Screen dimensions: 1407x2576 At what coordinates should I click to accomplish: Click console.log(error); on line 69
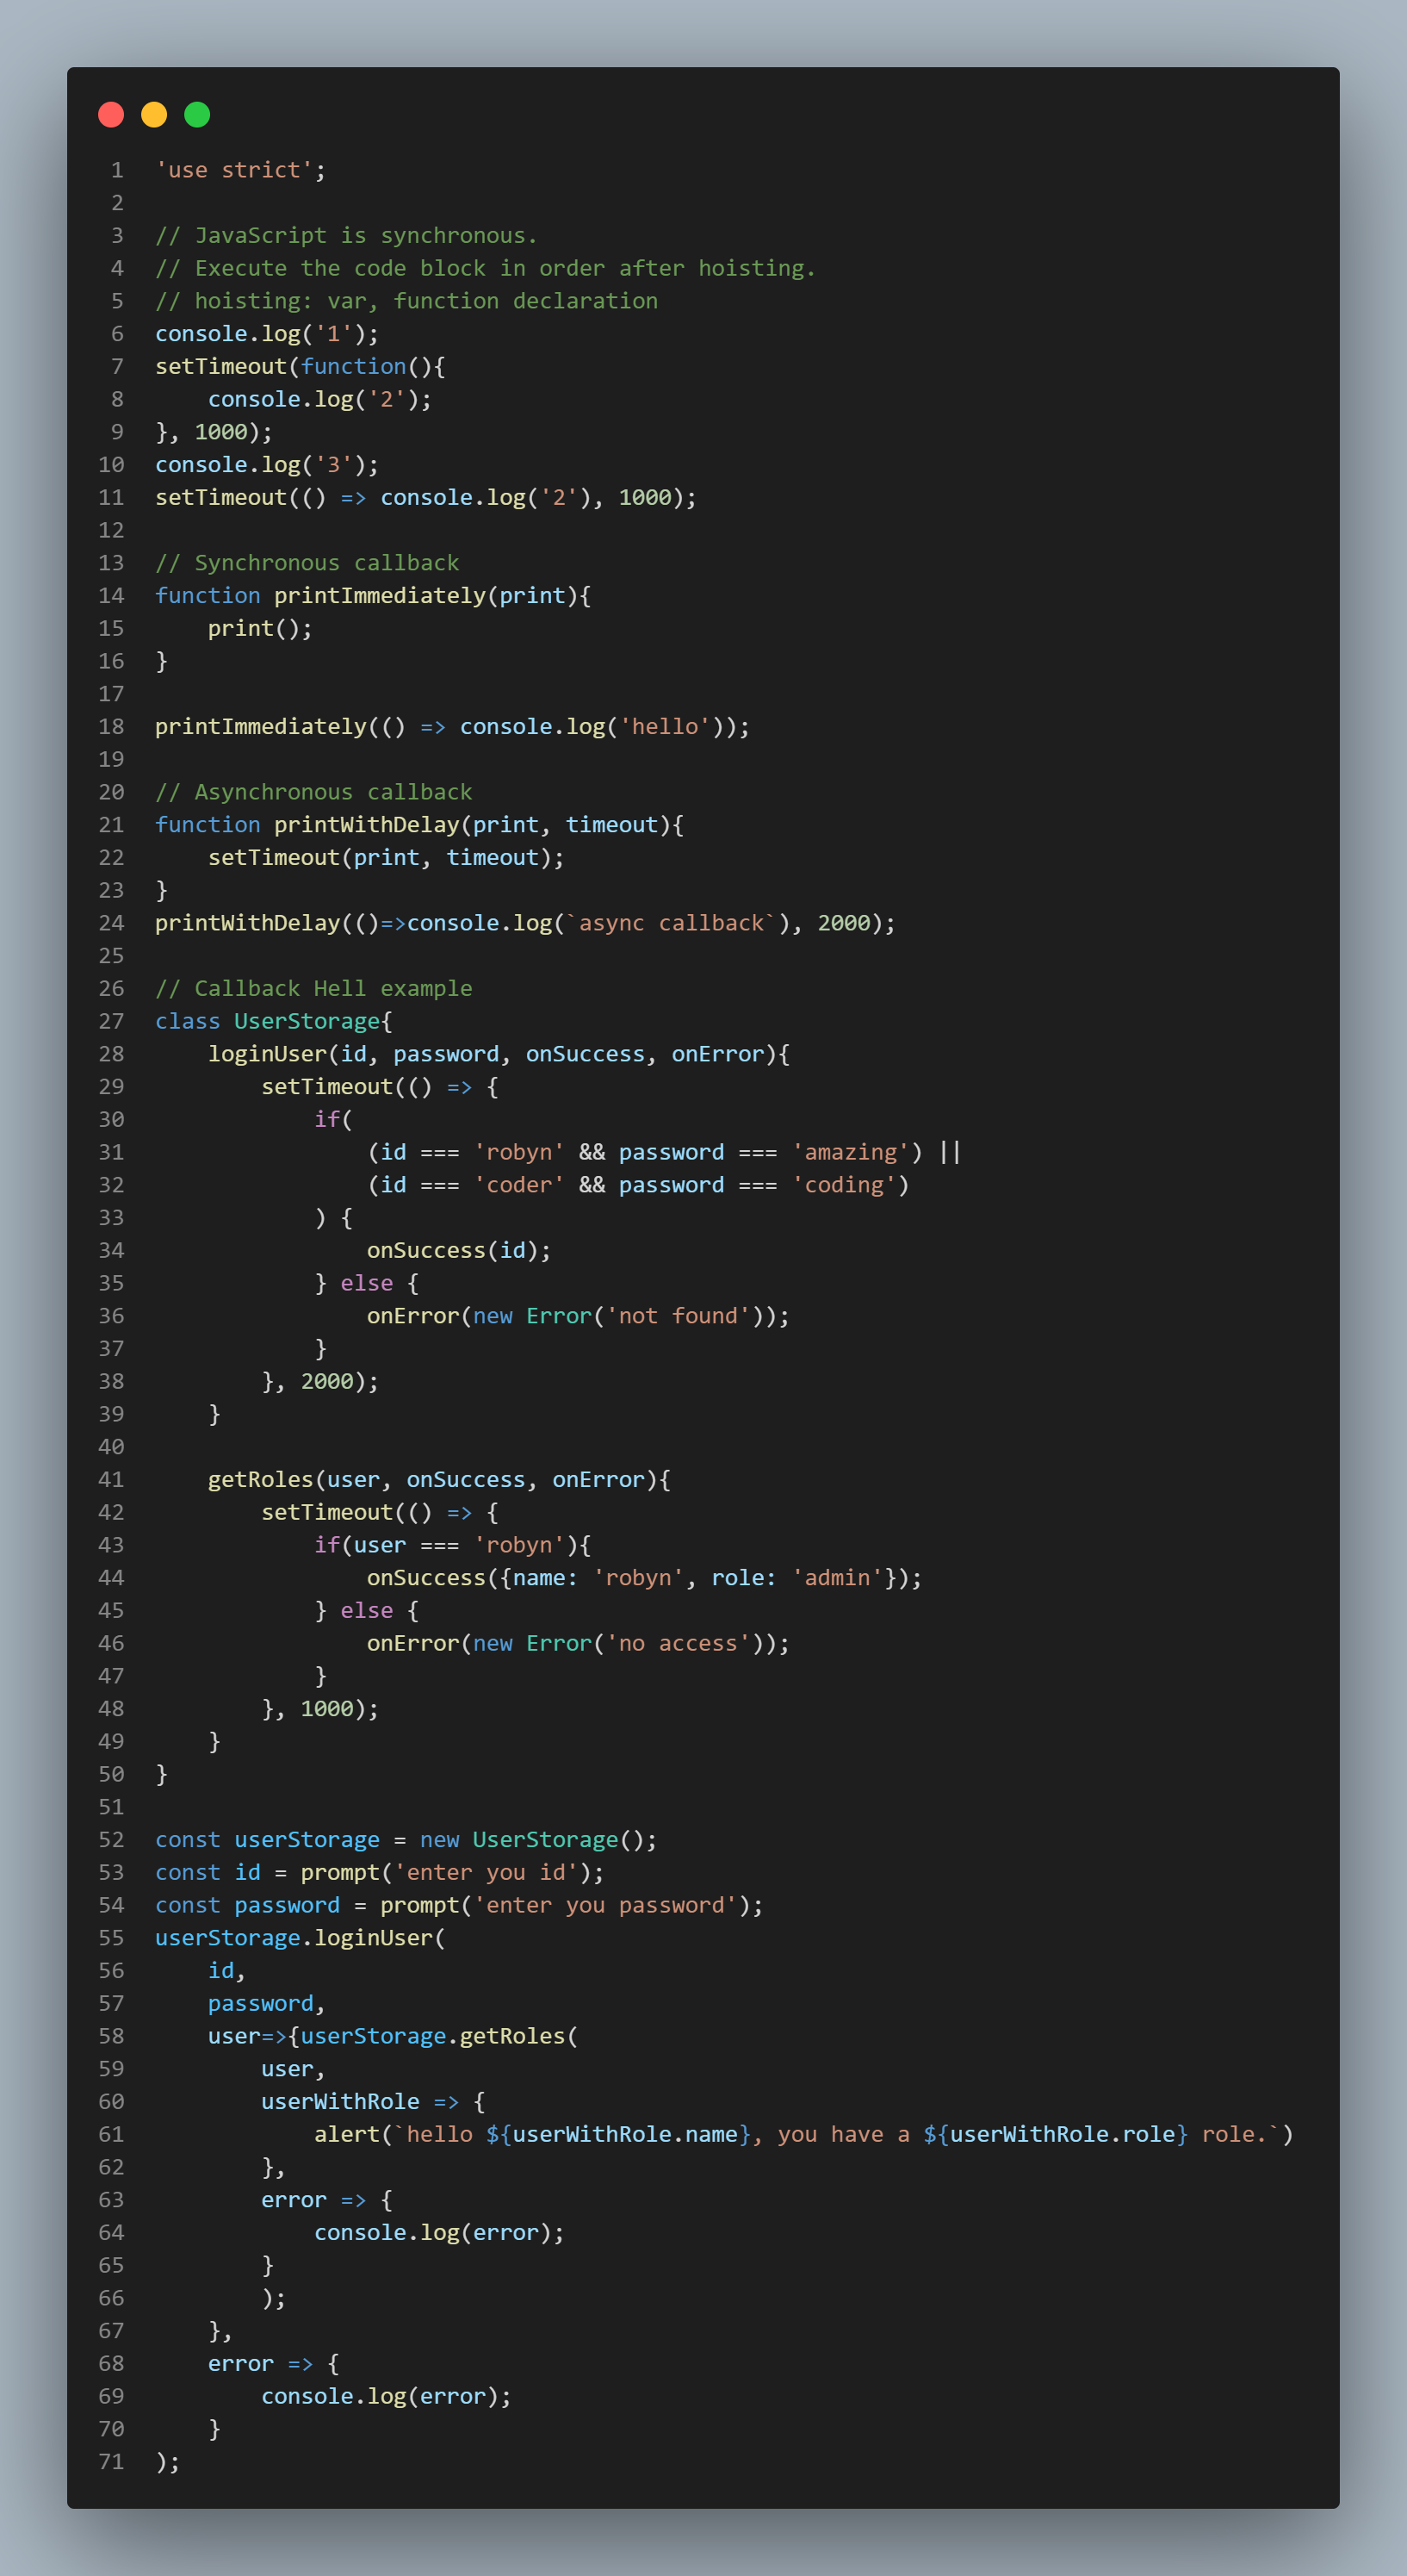(386, 2397)
